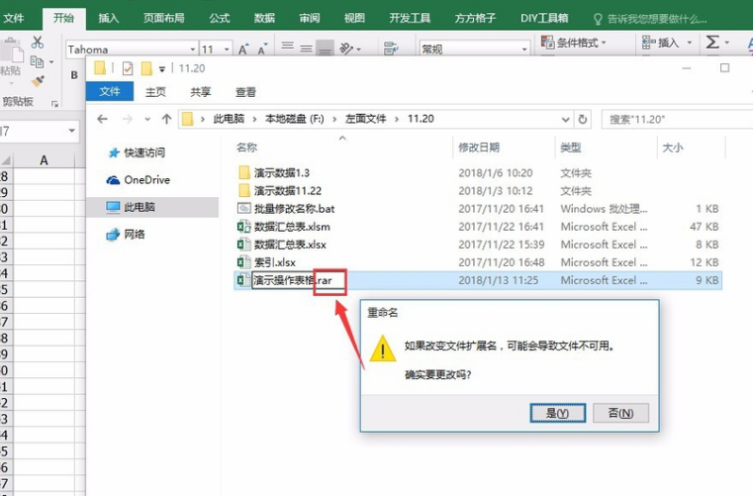Viewport: 753px width, 496px height.
Task: Decrease font size with the smaller A icon
Action: [x=262, y=50]
